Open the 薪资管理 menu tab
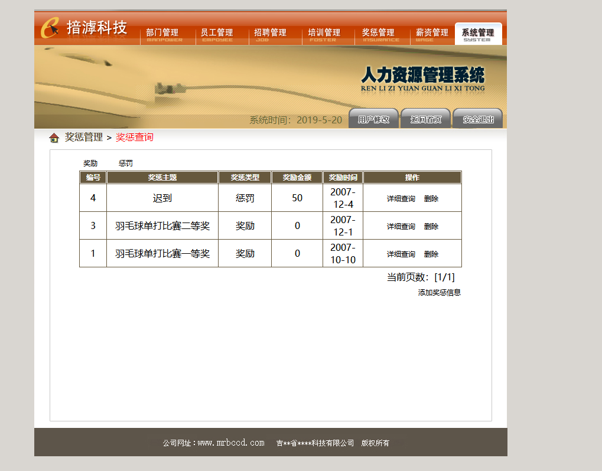Image resolution: width=602 pixels, height=471 pixels. click(432, 34)
